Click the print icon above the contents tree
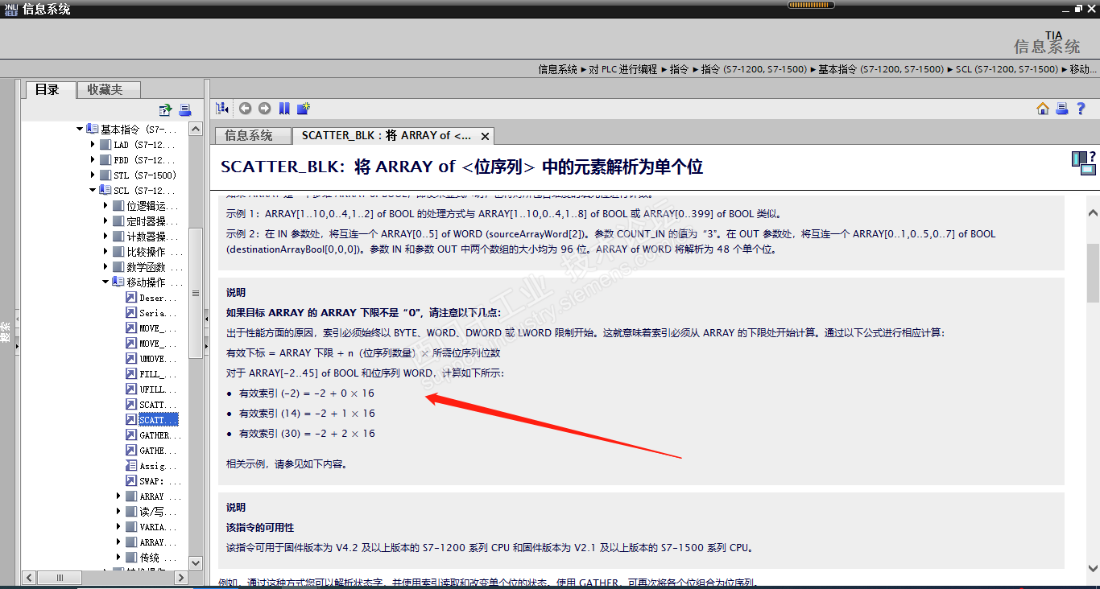This screenshot has height=589, width=1100. pyautogui.click(x=184, y=110)
